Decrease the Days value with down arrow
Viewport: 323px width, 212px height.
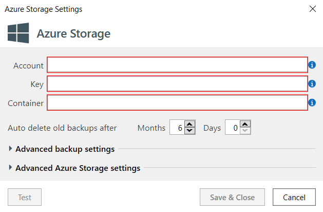point(245,131)
